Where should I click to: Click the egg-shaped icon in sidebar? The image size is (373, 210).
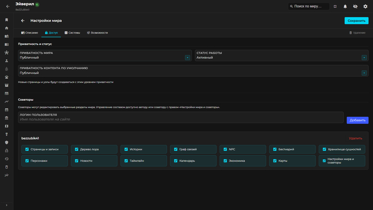[x=6, y=69]
